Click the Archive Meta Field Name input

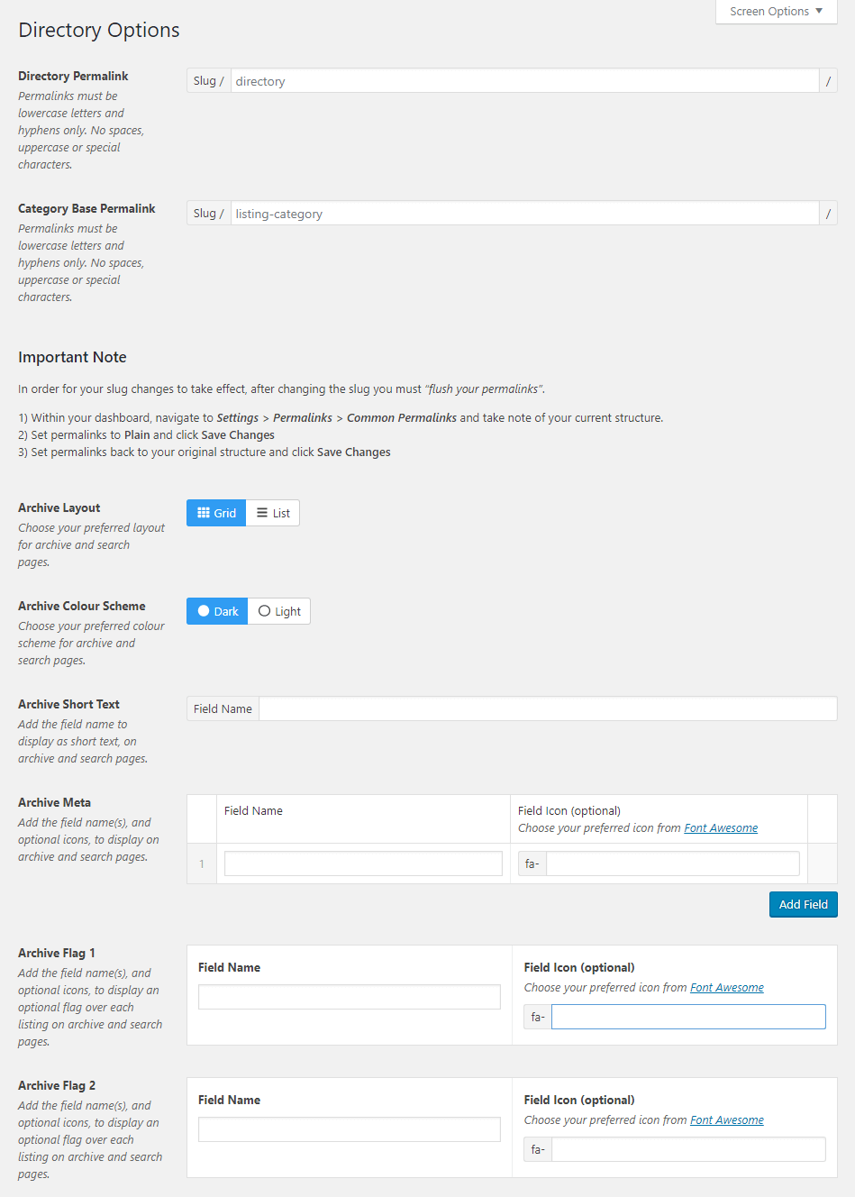362,863
